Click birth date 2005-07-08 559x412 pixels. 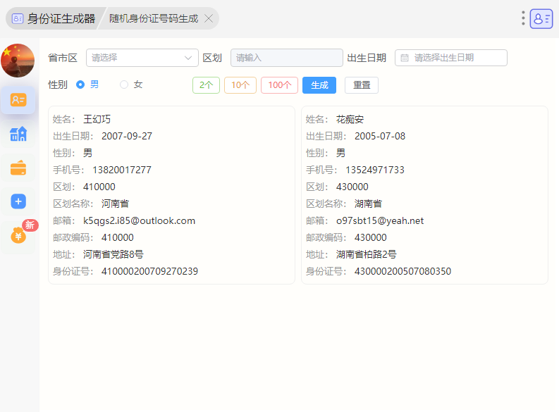pos(380,136)
